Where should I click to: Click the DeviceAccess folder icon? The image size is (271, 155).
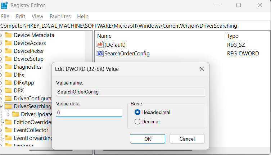coord(8,43)
